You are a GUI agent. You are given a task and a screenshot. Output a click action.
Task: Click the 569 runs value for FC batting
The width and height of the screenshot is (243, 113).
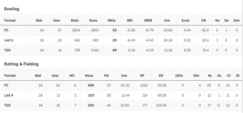pyautogui.click(x=91, y=85)
